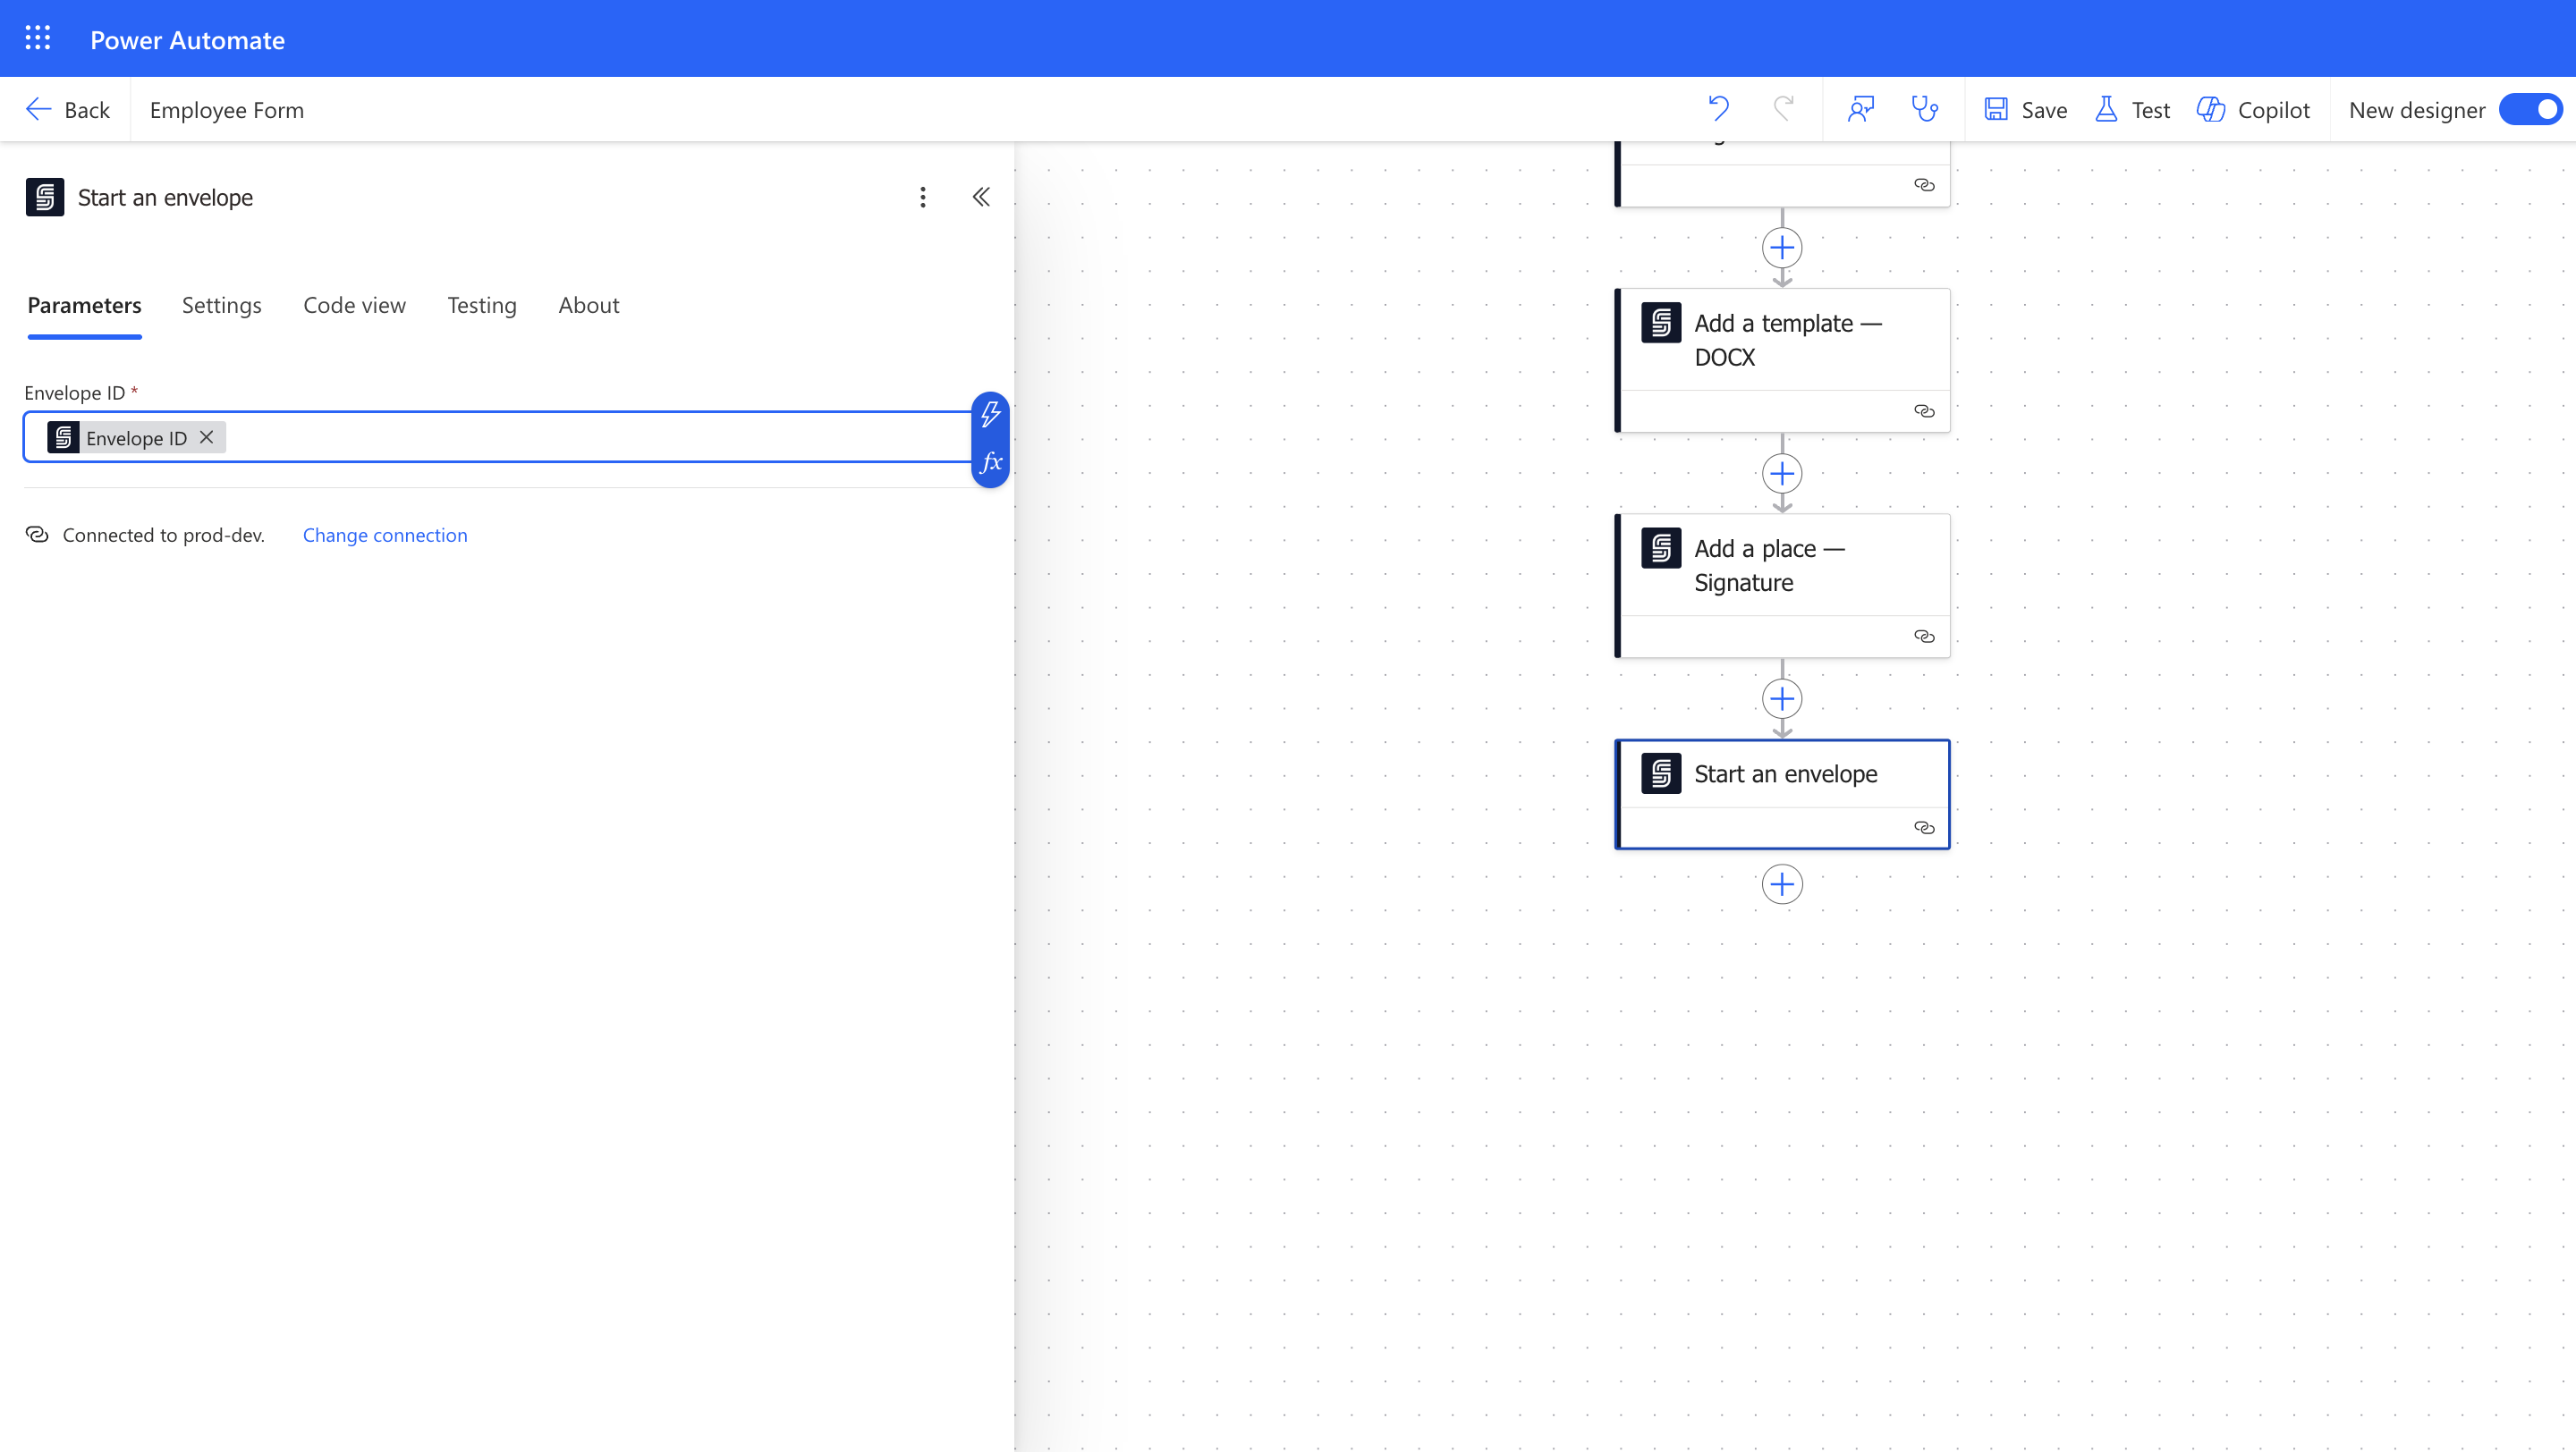Open the dynamic content picker
2576x1452 pixels.
click(x=991, y=414)
